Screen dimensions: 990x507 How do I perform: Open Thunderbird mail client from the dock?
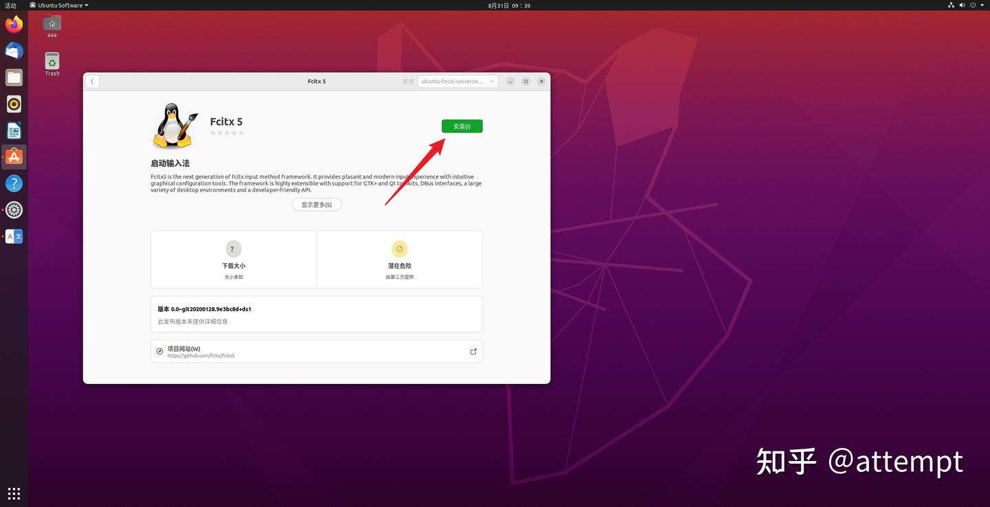click(14, 50)
